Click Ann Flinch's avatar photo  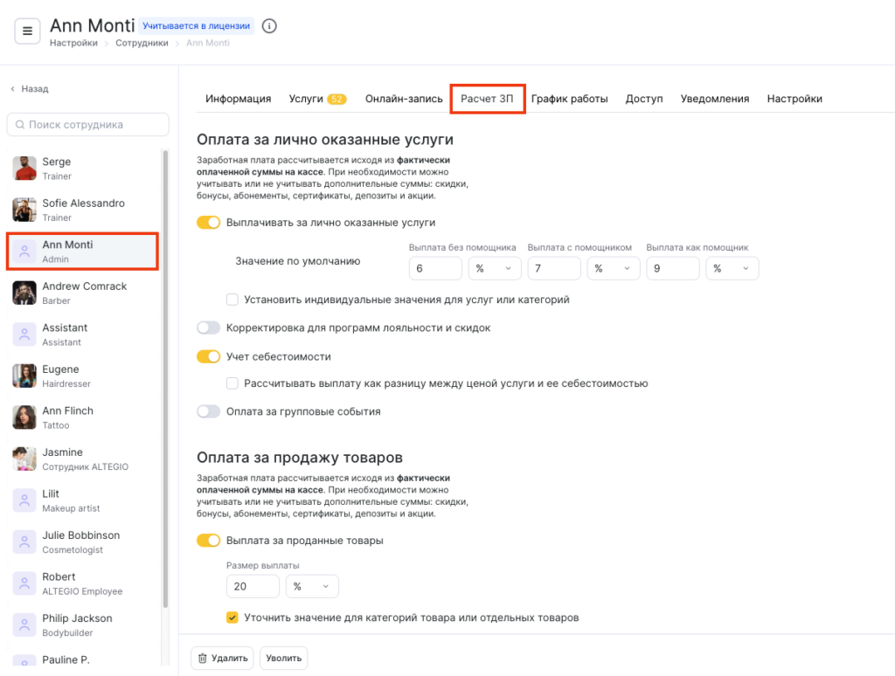[24, 417]
